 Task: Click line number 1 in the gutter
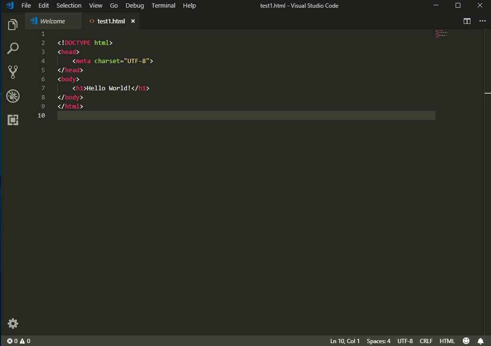[43, 34]
